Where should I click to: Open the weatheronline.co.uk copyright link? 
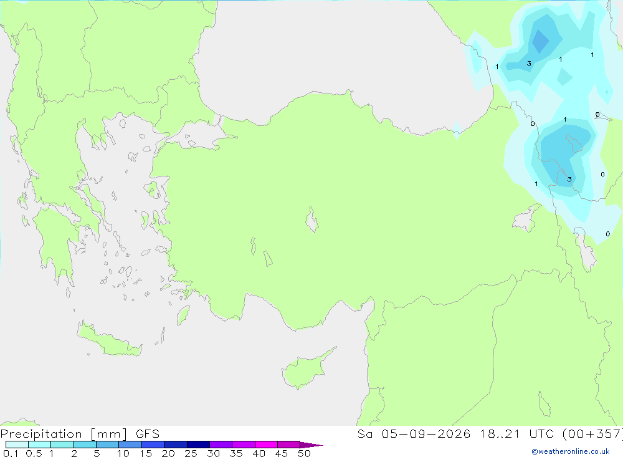pyautogui.click(x=571, y=451)
